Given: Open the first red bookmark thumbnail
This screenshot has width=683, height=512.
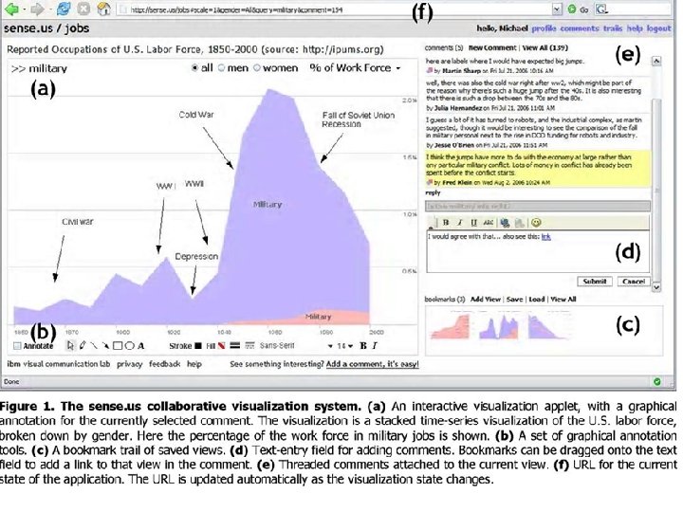Looking at the screenshot, I should click(451, 325).
